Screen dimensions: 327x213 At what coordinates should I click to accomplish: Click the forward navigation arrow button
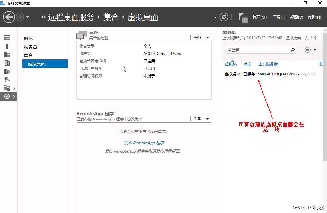click(20, 17)
